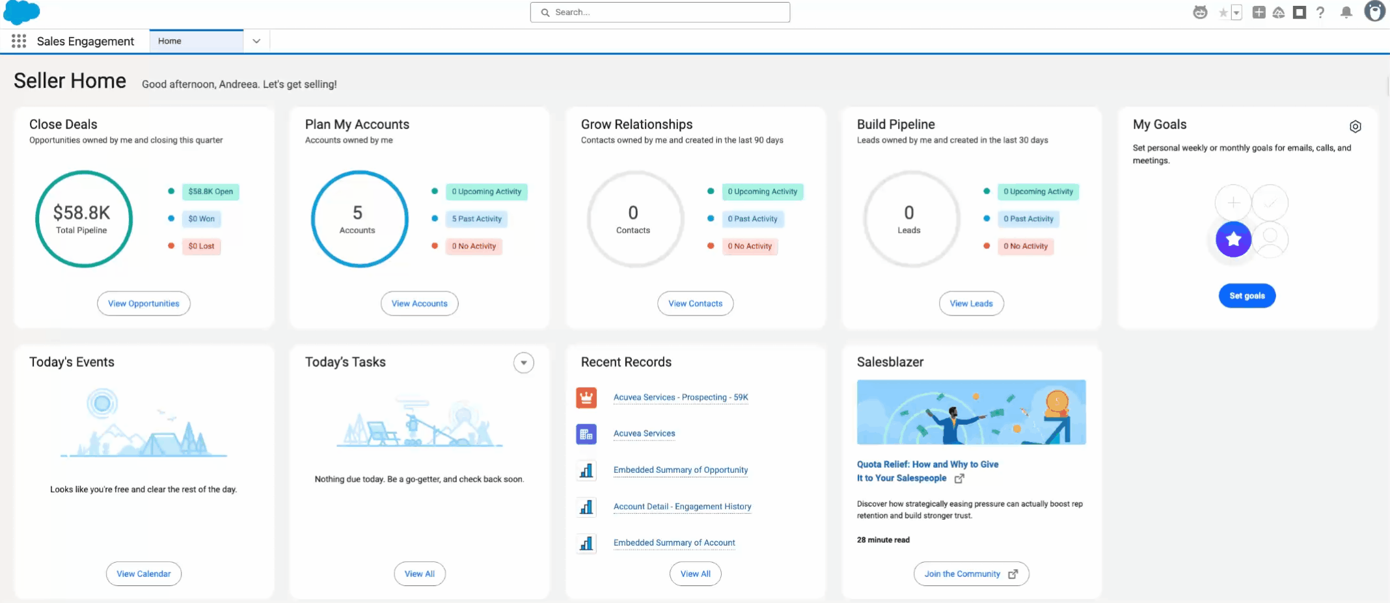
Task: Open the Salesblazer article thumbnail image
Action: (x=971, y=412)
